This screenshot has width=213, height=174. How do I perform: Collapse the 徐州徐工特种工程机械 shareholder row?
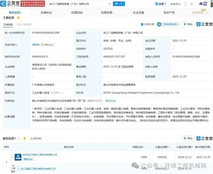tap(12, 157)
